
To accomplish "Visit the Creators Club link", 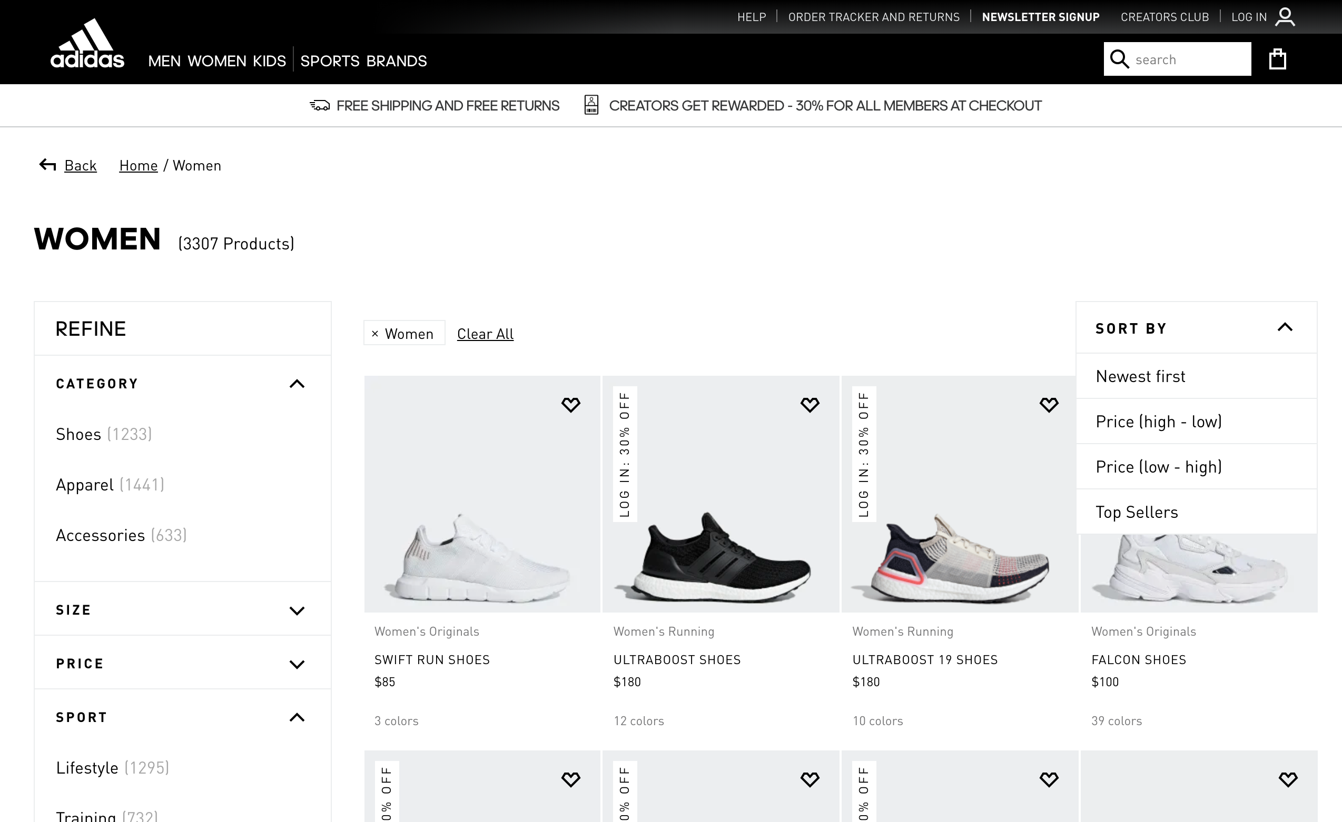I will [1165, 17].
